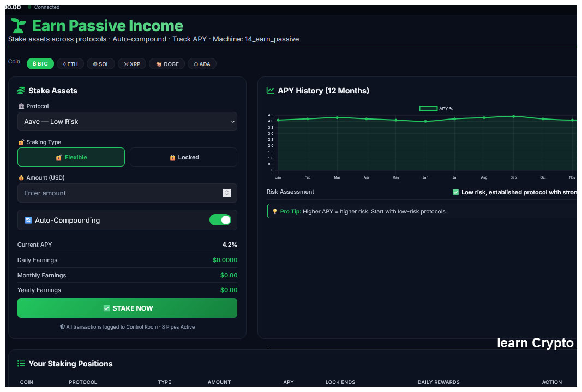Image resolution: width=582 pixels, height=392 pixels.
Task: Click the sprout logo icon beside Earn Passive Income
Action: pyautogui.click(x=18, y=26)
